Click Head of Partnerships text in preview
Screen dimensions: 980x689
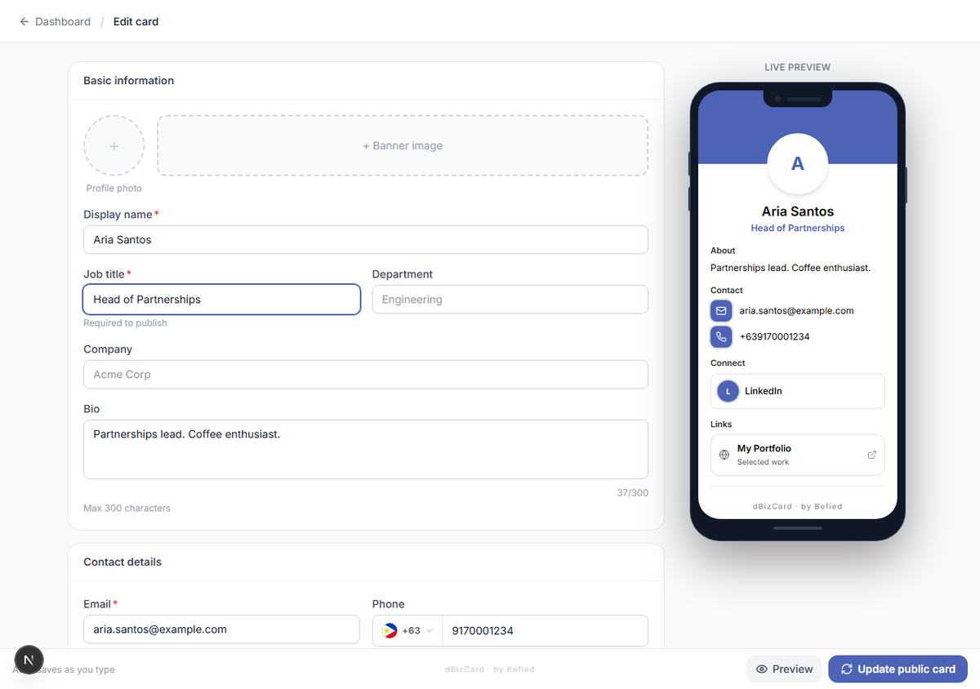coord(798,229)
